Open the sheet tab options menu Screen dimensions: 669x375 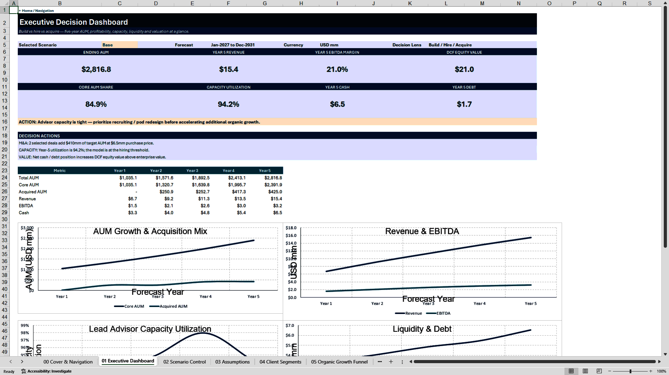tap(402, 362)
